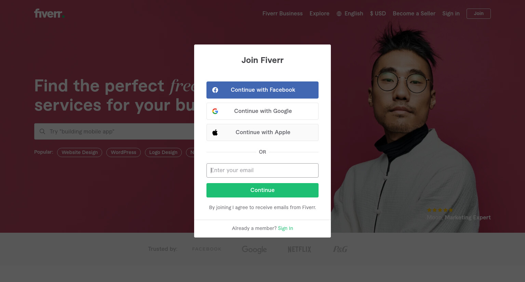The width and height of the screenshot is (525, 282).
Task: Click the search magnifier icon
Action: (42, 131)
